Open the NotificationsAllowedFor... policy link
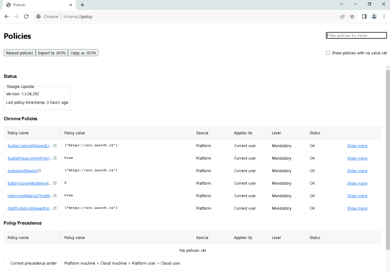390x271 pixels. point(30,208)
